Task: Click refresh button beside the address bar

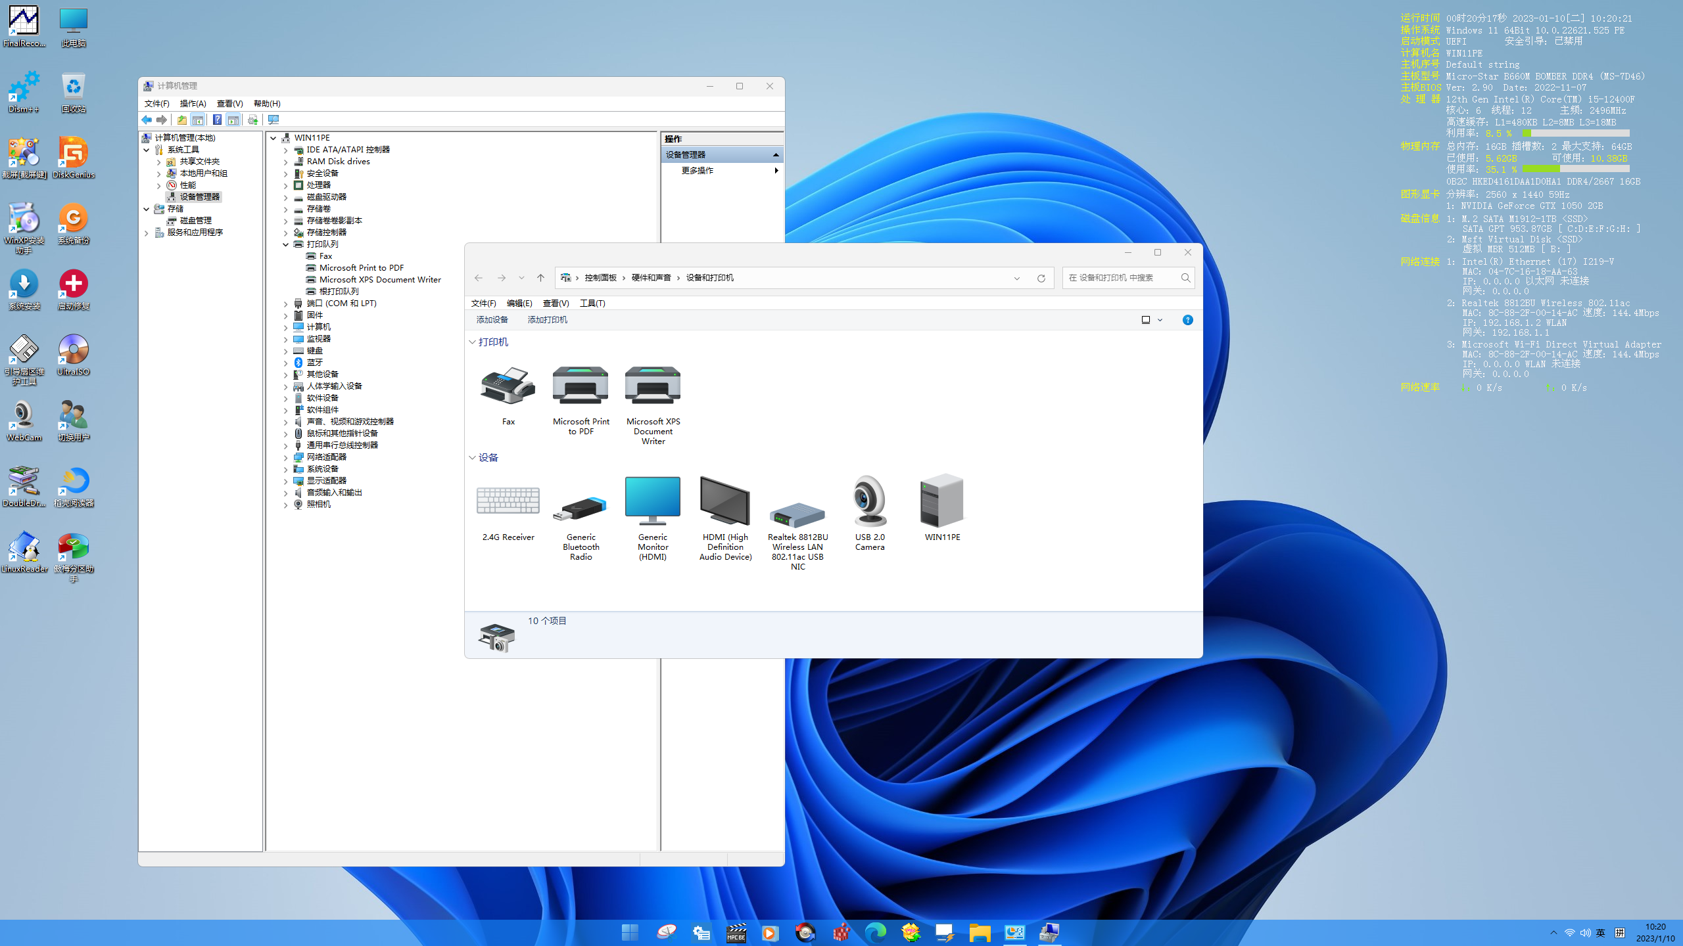Action: tap(1041, 278)
